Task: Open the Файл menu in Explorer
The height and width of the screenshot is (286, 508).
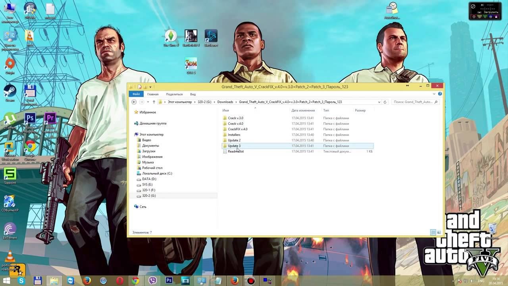Action: coord(136,94)
